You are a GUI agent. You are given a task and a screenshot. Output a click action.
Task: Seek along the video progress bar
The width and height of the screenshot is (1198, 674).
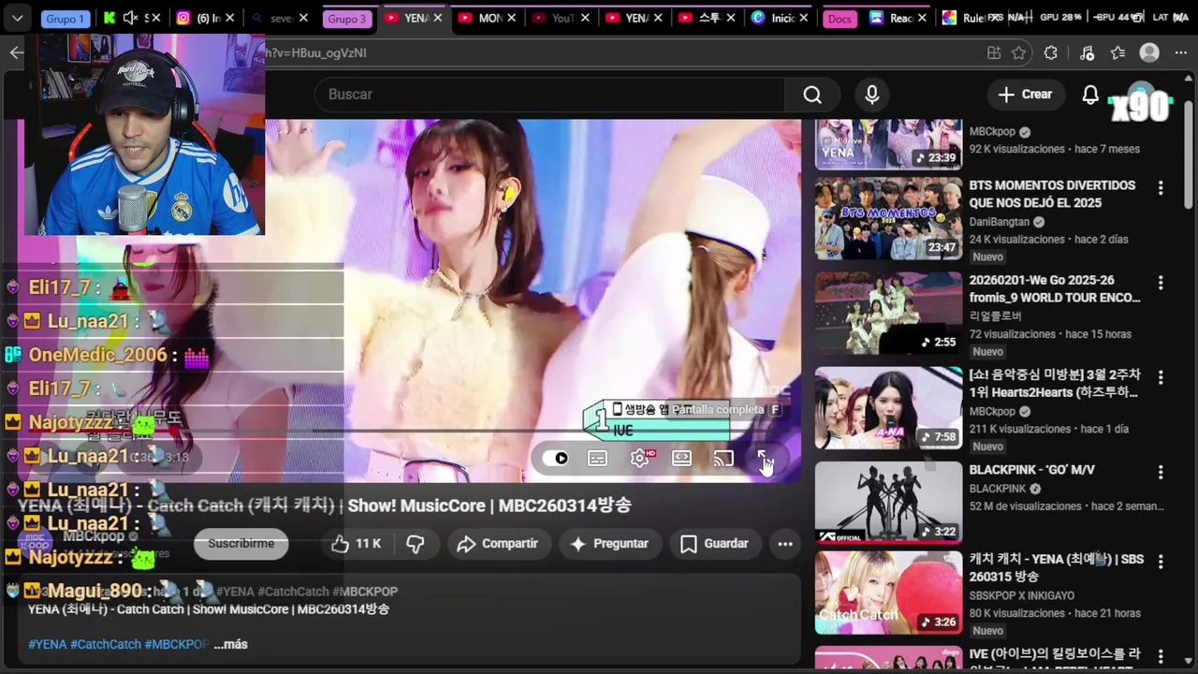410,432
